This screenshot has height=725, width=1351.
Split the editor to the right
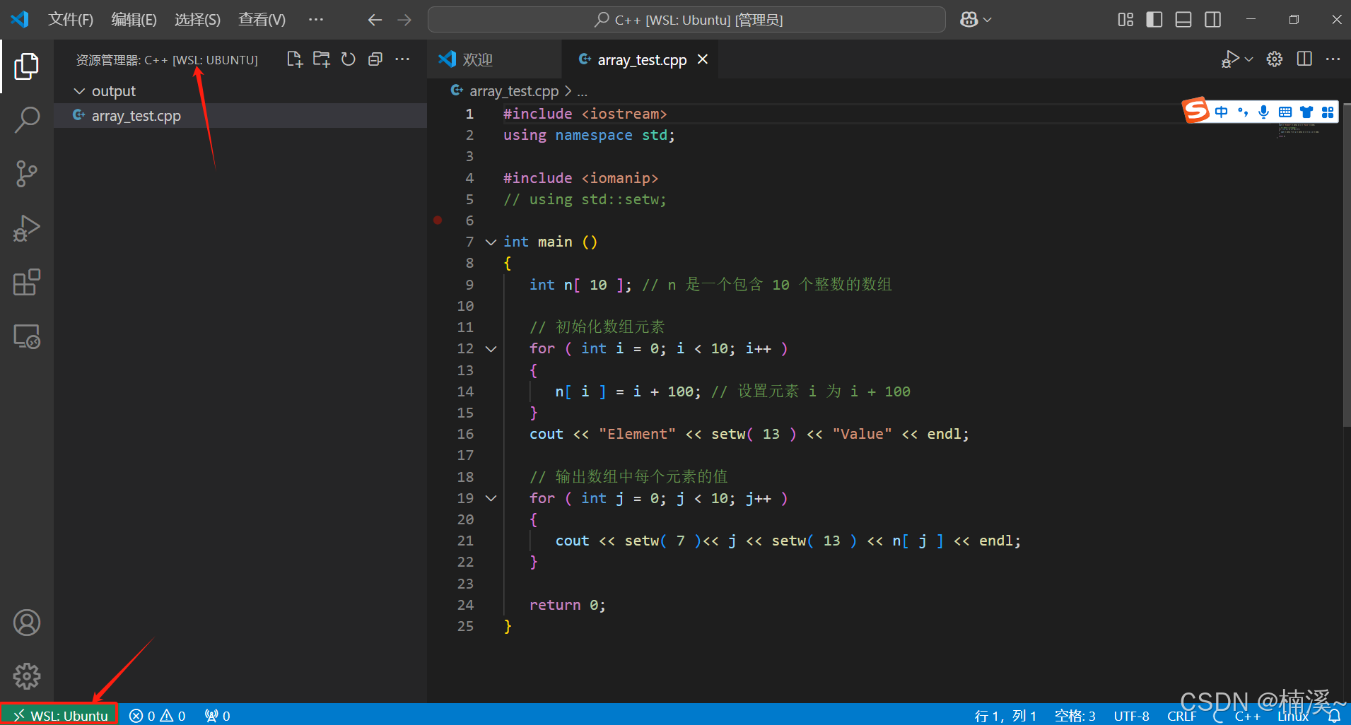pyautogui.click(x=1304, y=59)
